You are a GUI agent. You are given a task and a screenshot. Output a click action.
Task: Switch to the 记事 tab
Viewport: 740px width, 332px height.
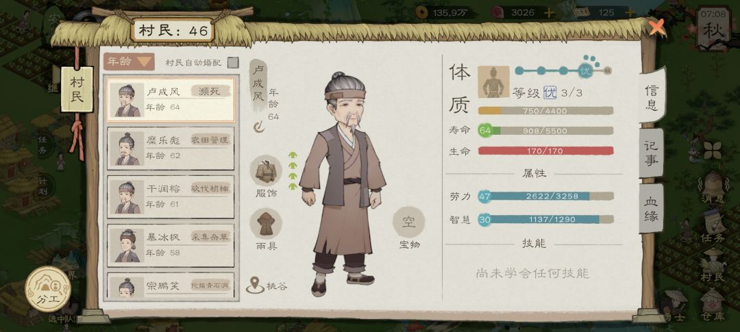pyautogui.click(x=651, y=153)
